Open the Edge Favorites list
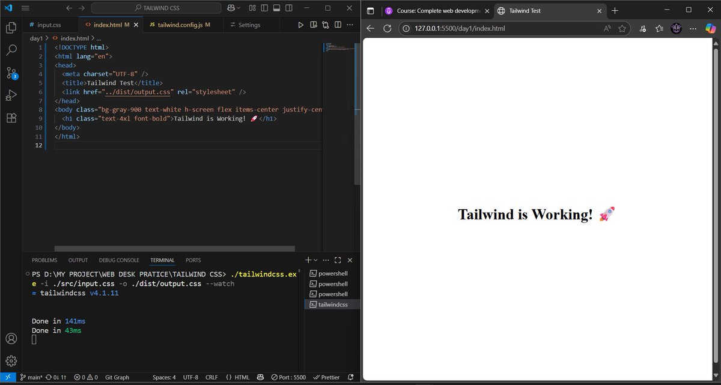Screen dimensions: 721x385 (660, 28)
